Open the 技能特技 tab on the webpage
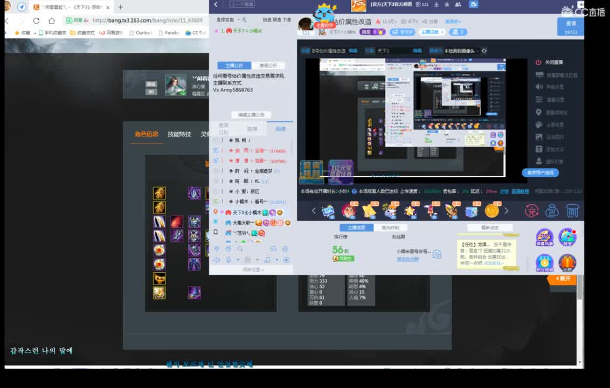 tap(179, 134)
